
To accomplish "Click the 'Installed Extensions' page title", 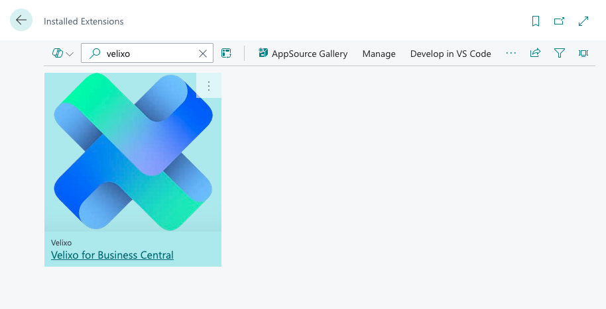I will coord(84,21).
